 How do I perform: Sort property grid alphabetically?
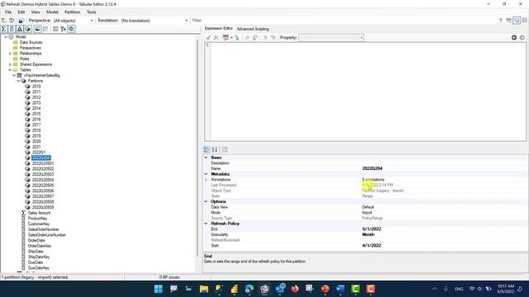pos(215,149)
